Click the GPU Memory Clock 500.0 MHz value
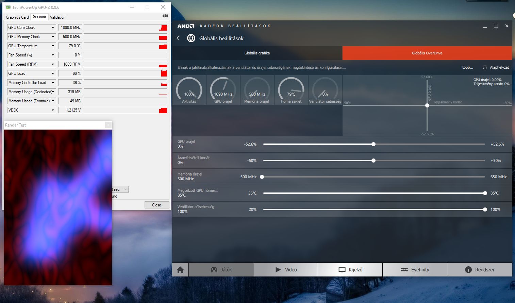515x303 pixels. [x=70, y=37]
